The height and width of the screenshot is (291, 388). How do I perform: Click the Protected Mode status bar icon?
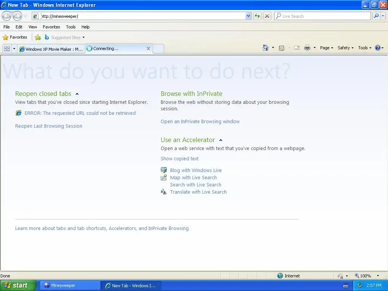(x=341, y=276)
